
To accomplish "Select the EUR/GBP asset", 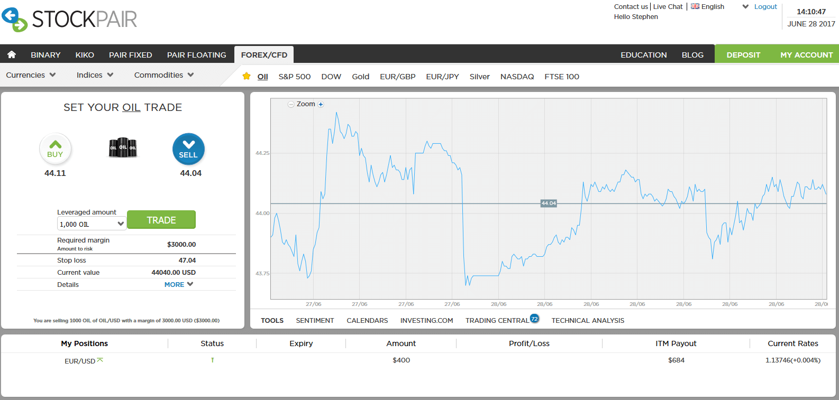I will [x=398, y=77].
